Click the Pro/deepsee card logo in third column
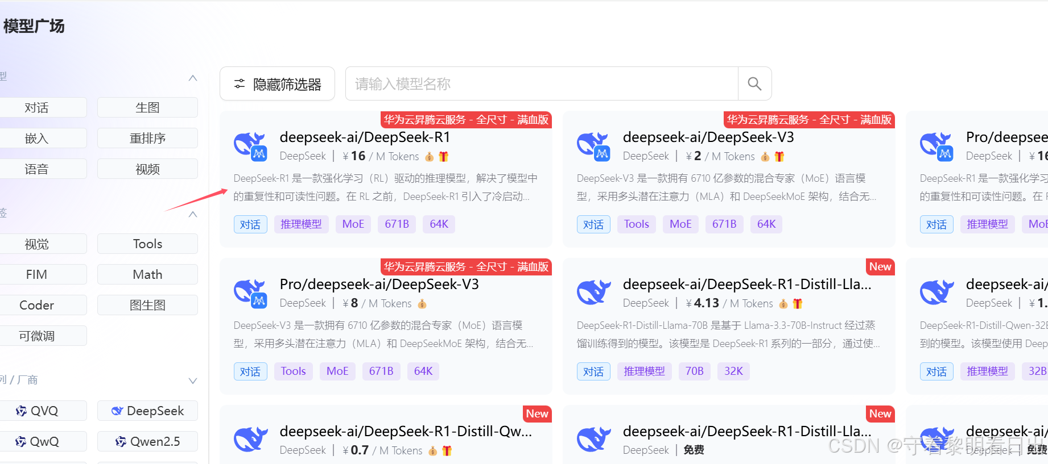The width and height of the screenshot is (1048, 464). [937, 146]
